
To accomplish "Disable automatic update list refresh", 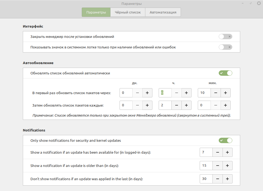I will pyautogui.click(x=225, y=73).
